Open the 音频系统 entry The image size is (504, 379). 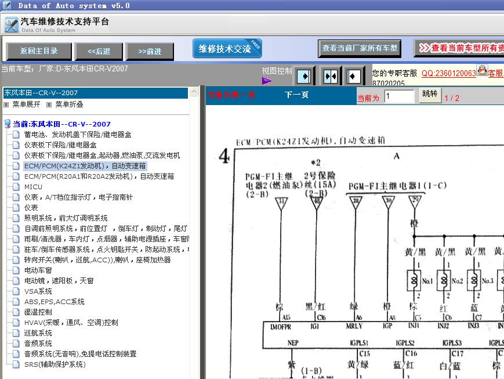click(38, 344)
